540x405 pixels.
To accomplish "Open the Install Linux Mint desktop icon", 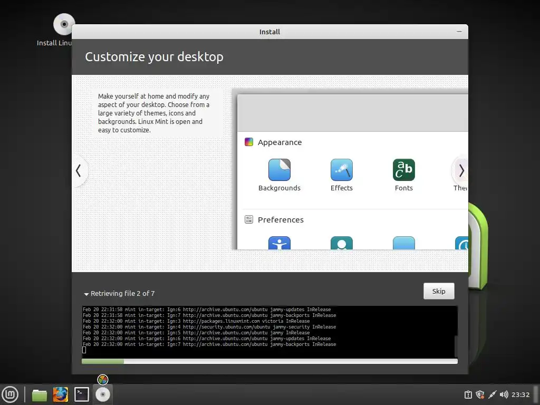I will [64, 24].
